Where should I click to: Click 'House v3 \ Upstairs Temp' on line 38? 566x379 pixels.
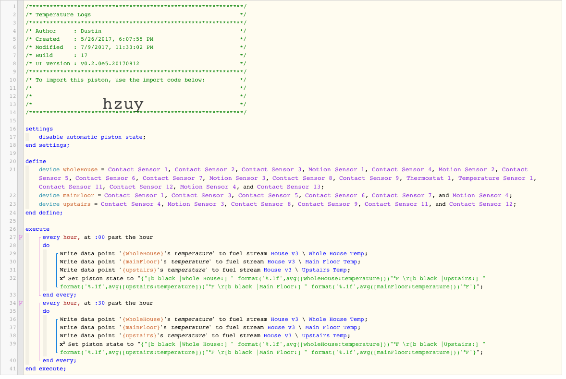(306, 336)
